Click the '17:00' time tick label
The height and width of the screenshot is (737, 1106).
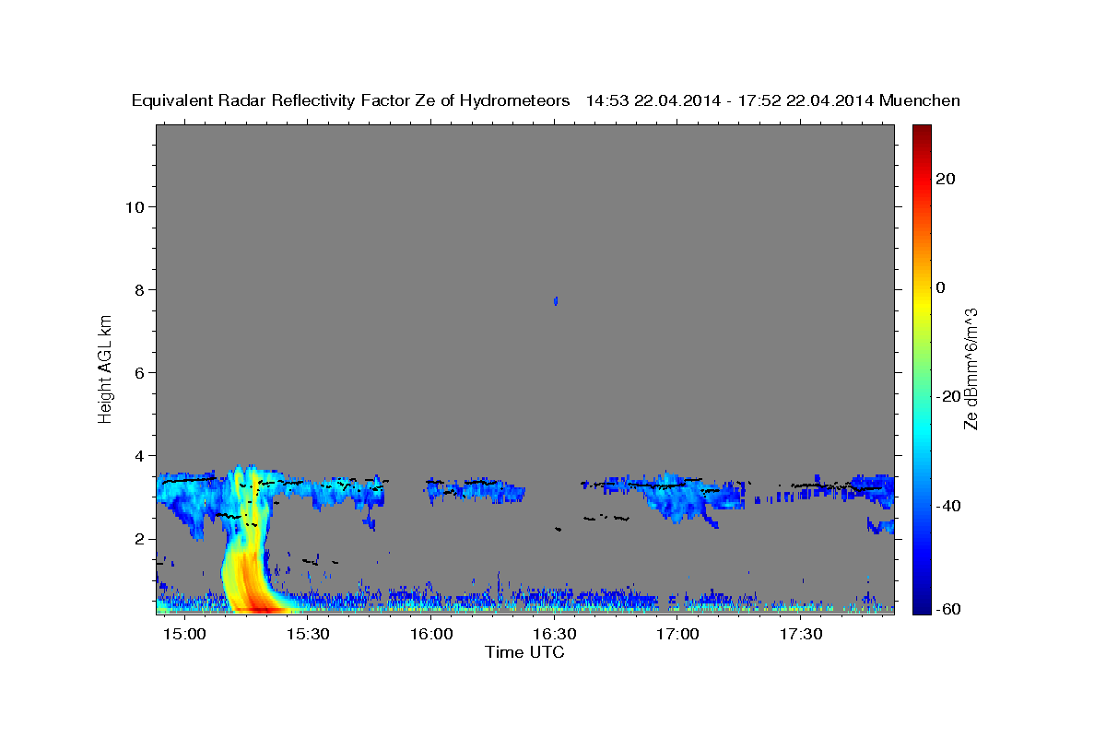click(x=678, y=634)
